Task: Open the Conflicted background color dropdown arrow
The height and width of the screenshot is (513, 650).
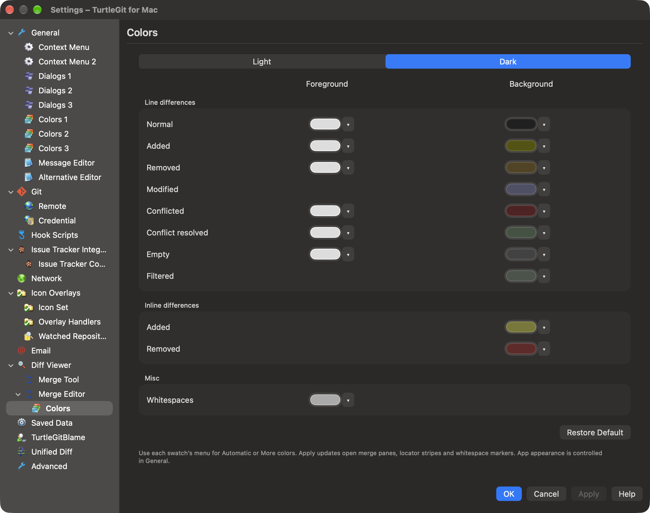Action: point(544,211)
